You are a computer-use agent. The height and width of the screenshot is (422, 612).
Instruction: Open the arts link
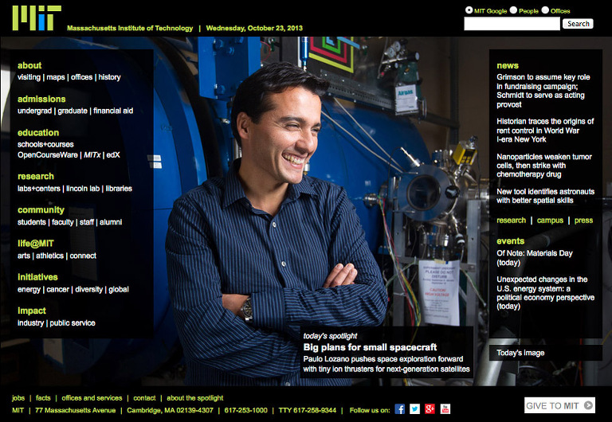[x=24, y=256]
